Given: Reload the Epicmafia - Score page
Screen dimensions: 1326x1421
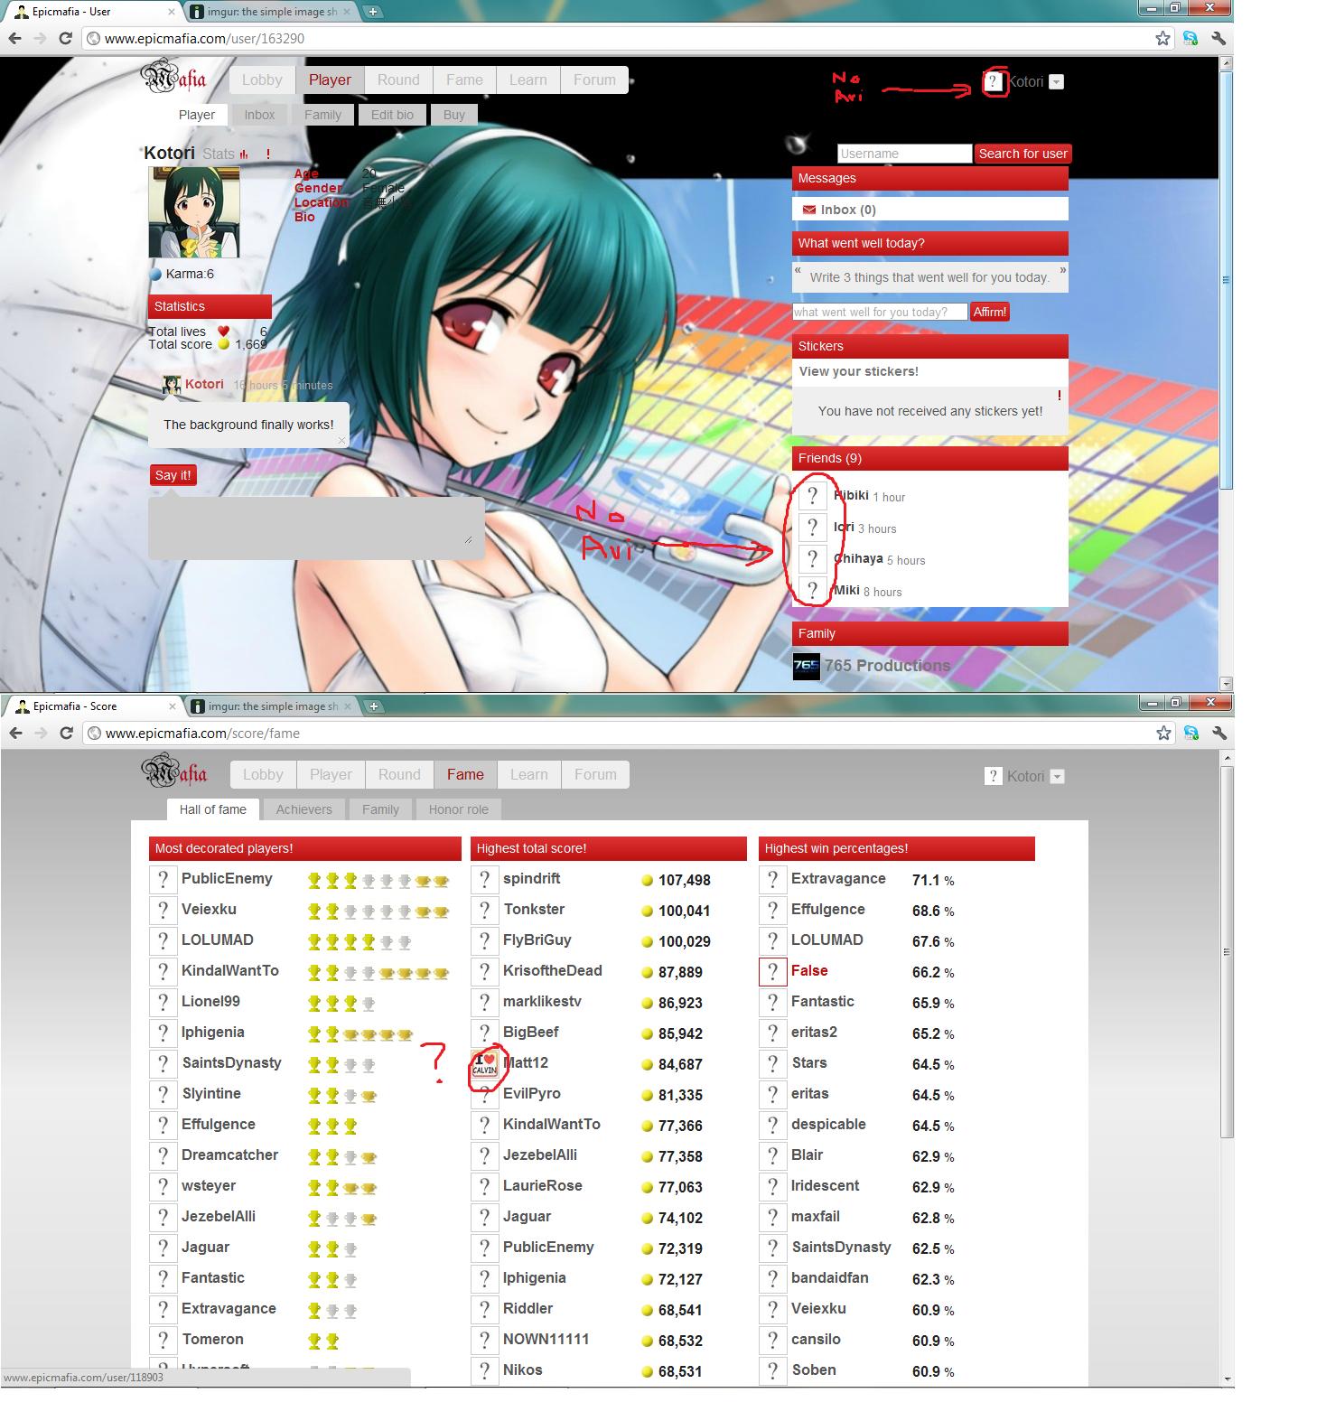Looking at the screenshot, I should (66, 733).
